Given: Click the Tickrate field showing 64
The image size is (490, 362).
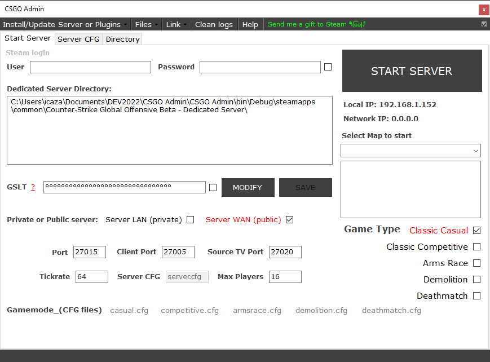Looking at the screenshot, I should (x=91, y=277).
